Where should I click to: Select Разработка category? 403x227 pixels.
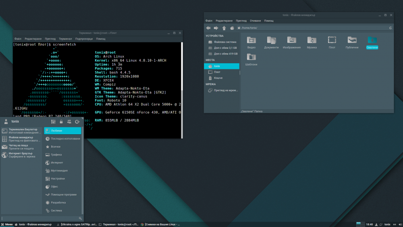(62, 202)
